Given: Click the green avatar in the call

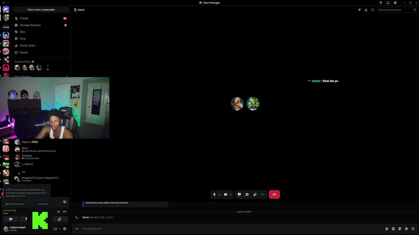Looking at the screenshot, I should (x=253, y=104).
